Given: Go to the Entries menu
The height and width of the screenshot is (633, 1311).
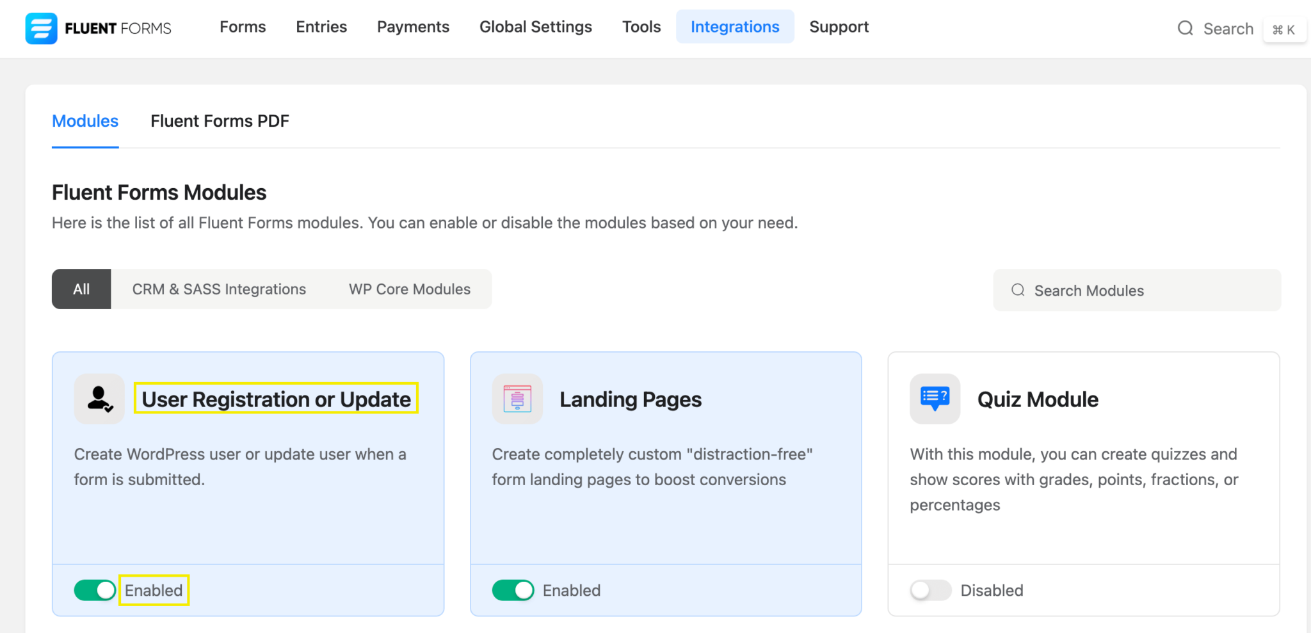Looking at the screenshot, I should point(321,27).
